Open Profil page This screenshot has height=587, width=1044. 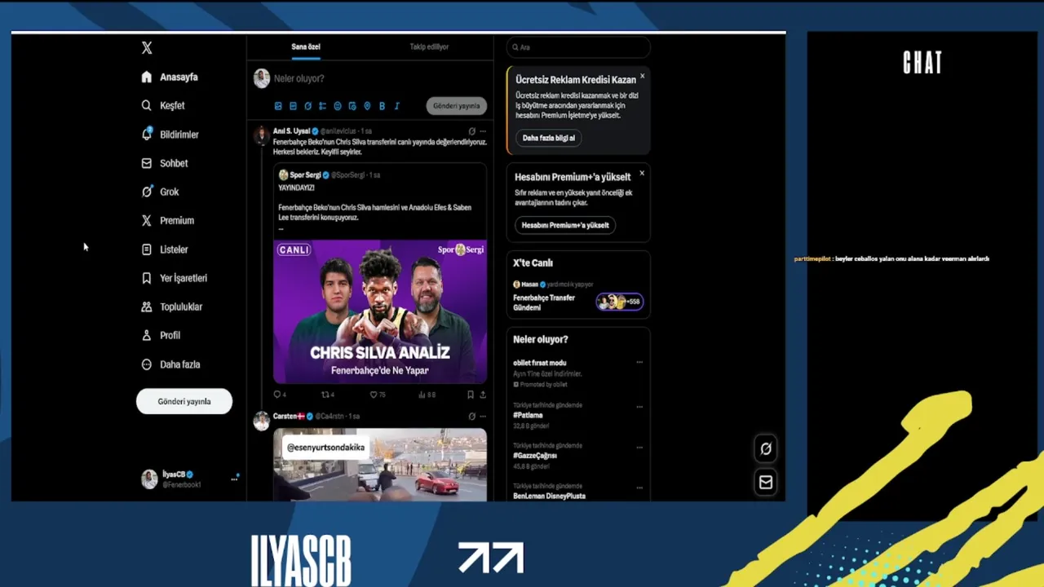click(x=161, y=335)
